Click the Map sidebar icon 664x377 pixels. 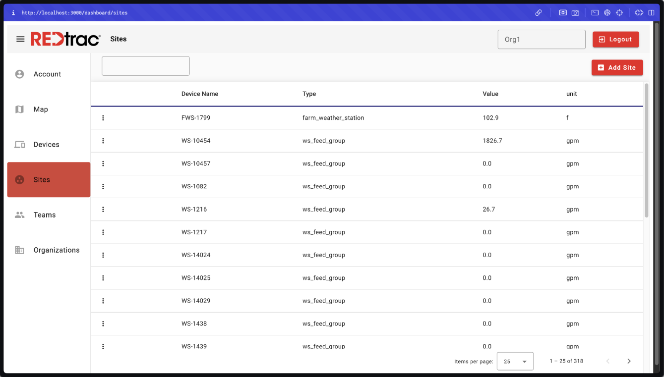[x=19, y=109]
